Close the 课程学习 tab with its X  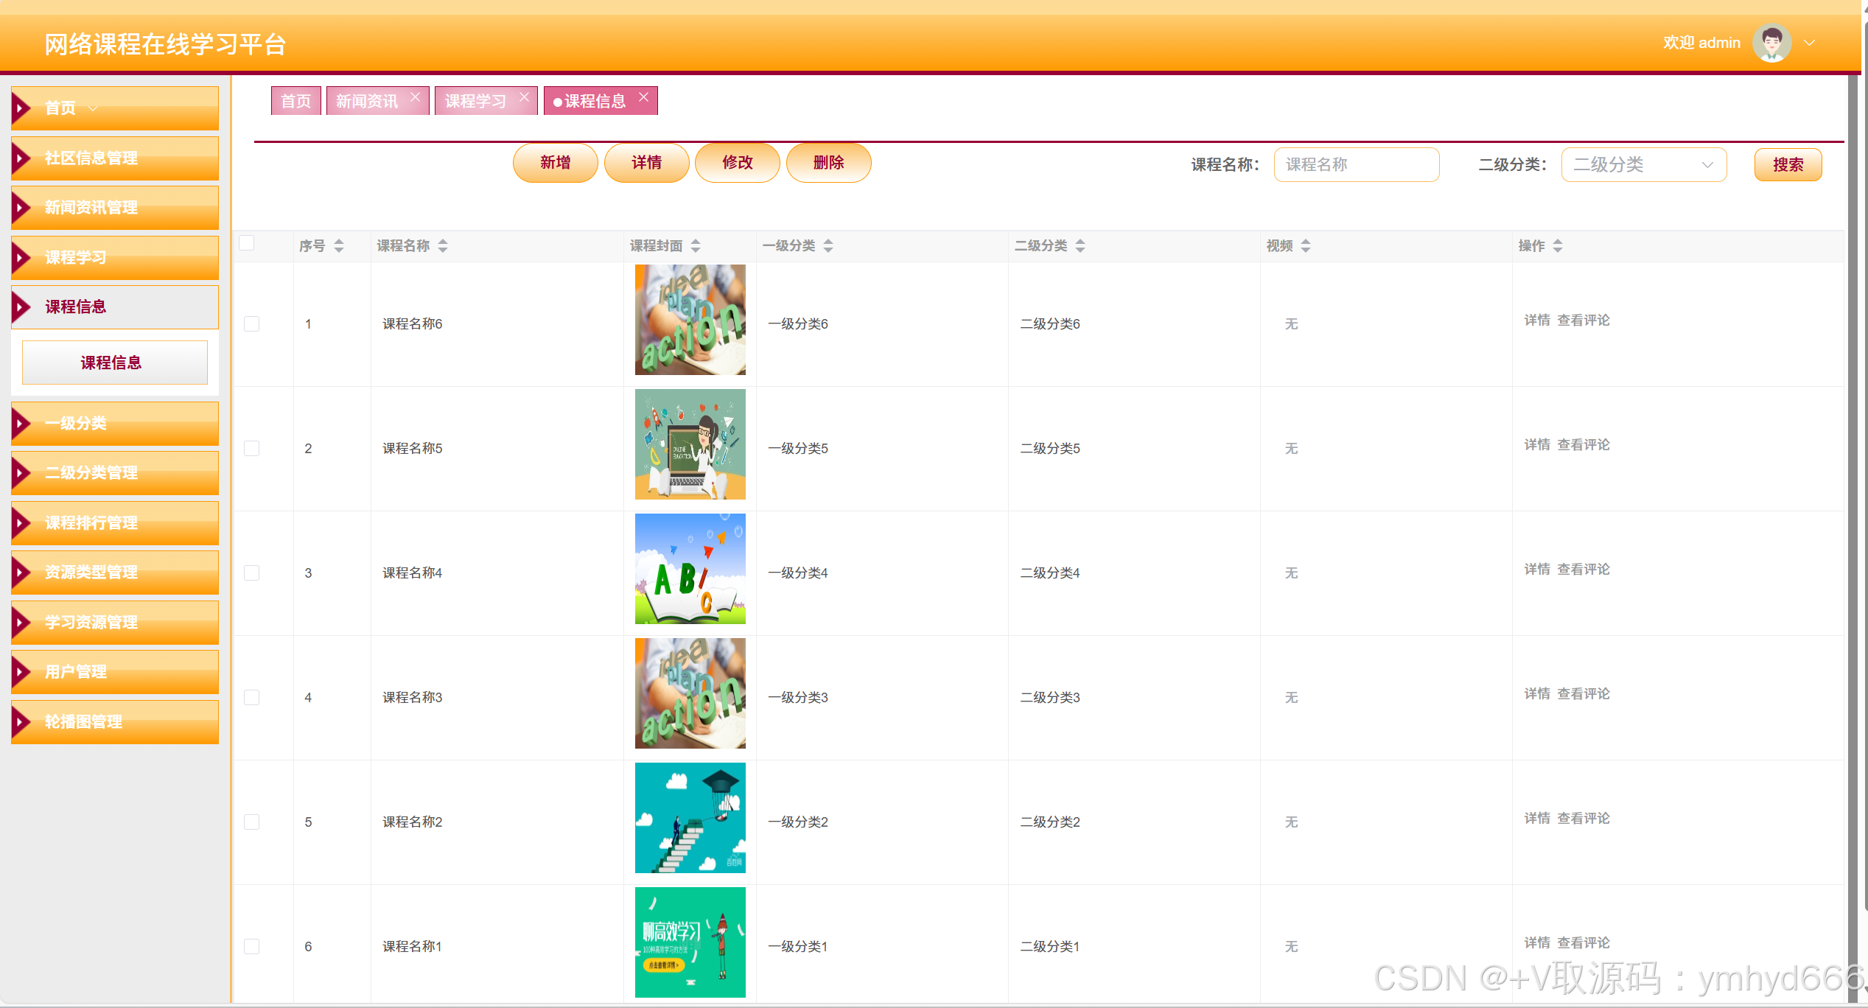[x=524, y=97]
